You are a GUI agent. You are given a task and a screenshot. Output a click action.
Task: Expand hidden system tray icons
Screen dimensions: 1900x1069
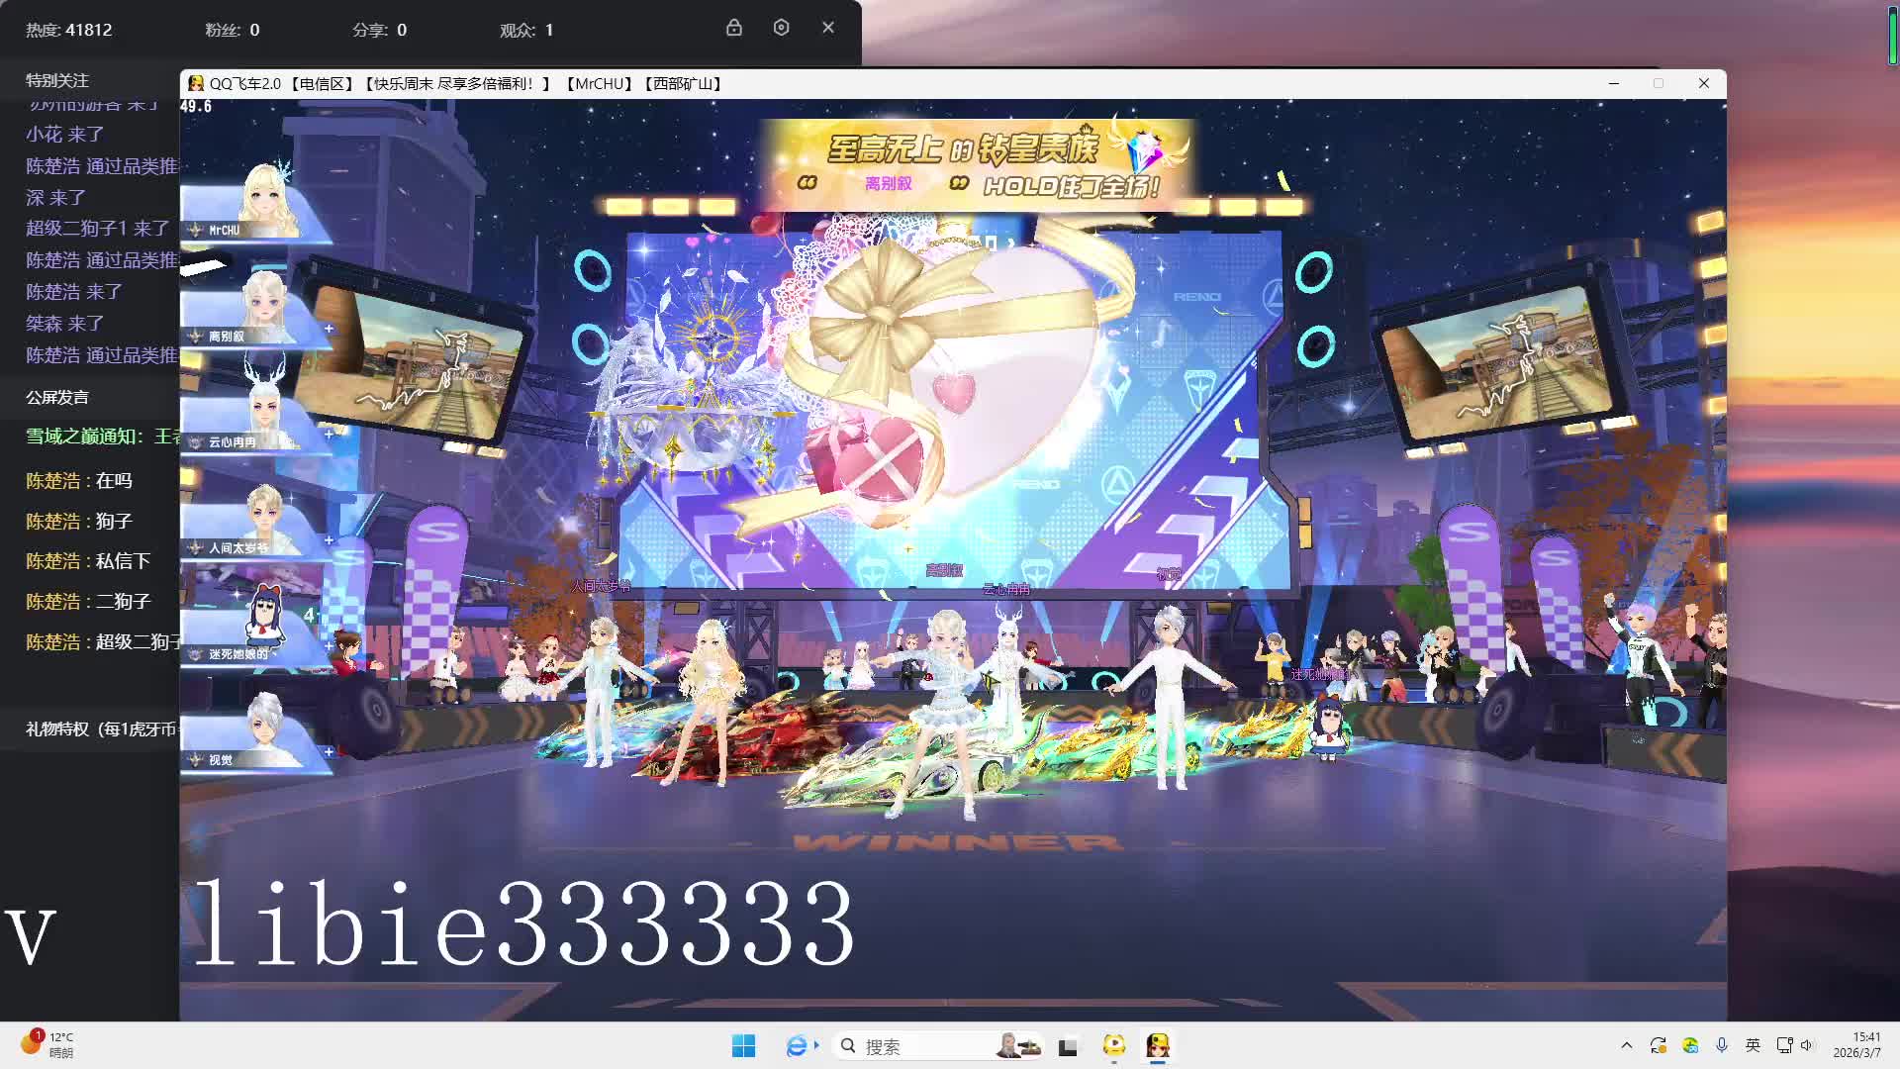pos(1626,1045)
